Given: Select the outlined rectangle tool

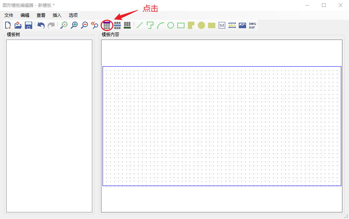Looking at the screenshot, I should click(181, 25).
